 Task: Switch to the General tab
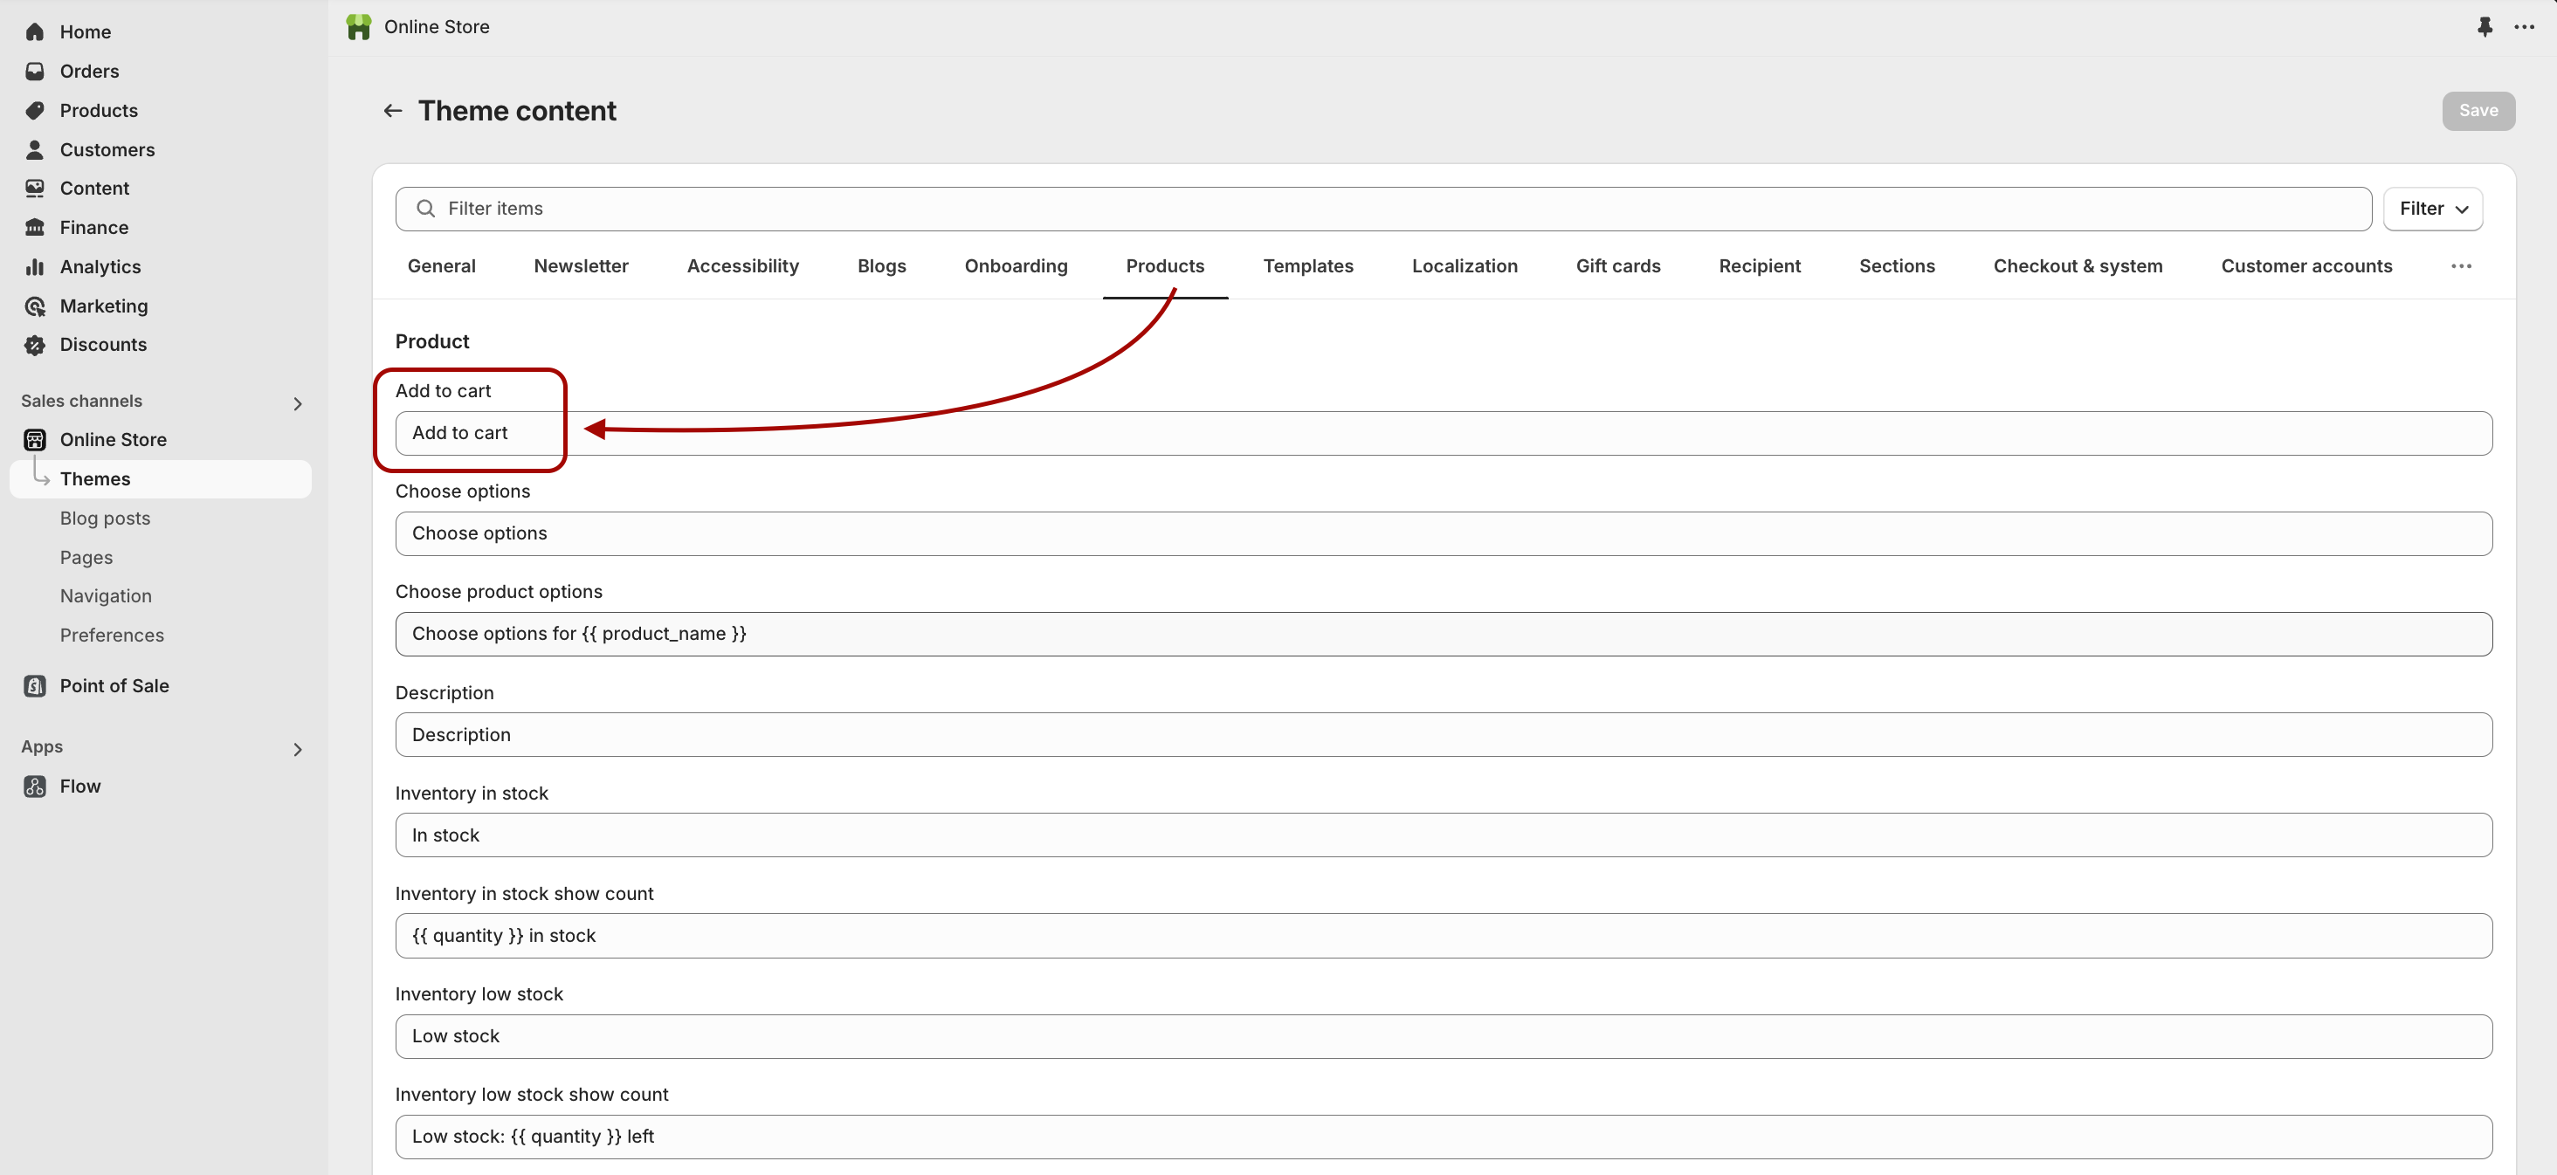(x=442, y=266)
